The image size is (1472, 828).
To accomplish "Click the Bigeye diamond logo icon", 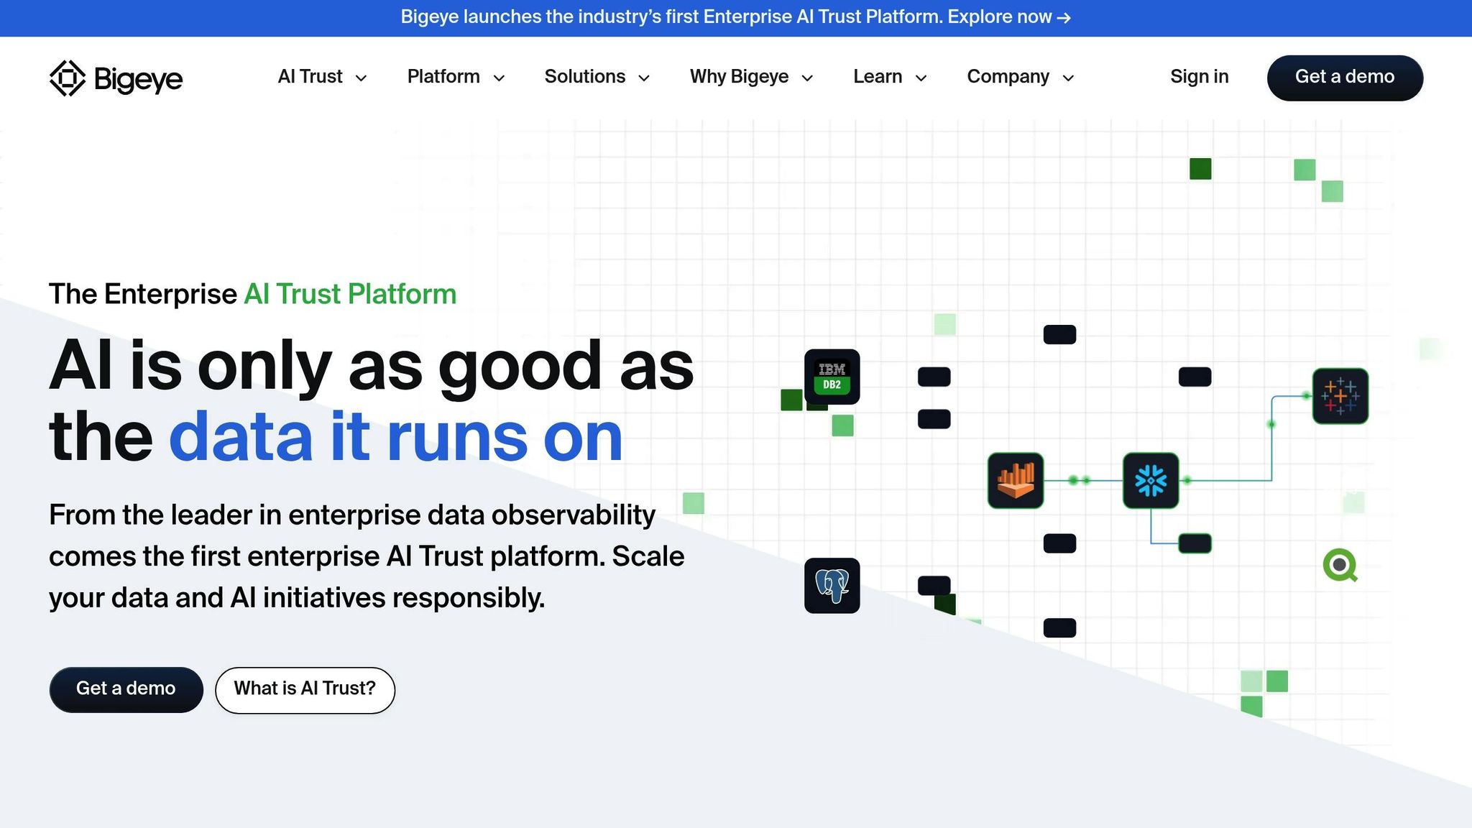I will point(68,78).
